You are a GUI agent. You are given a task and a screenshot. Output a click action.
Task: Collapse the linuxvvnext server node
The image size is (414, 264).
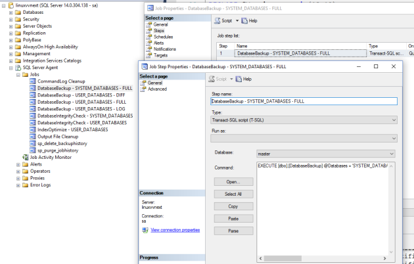click(4, 5)
